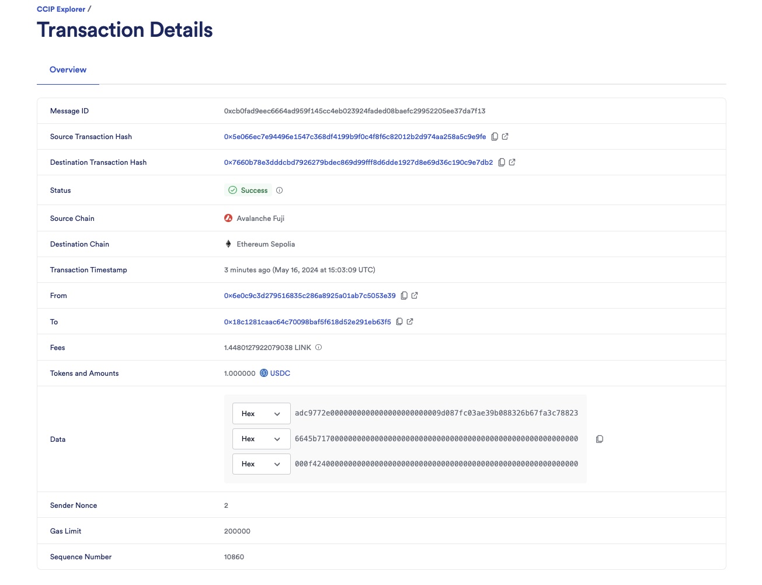Open Destination Transaction Hash in external explorer
This screenshot has height=585, width=762.
513,162
